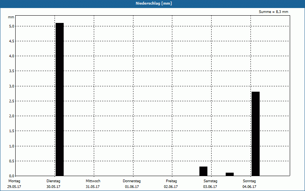Click the 5,0 y-axis value
This screenshot has height=191, width=305.
(11, 26)
